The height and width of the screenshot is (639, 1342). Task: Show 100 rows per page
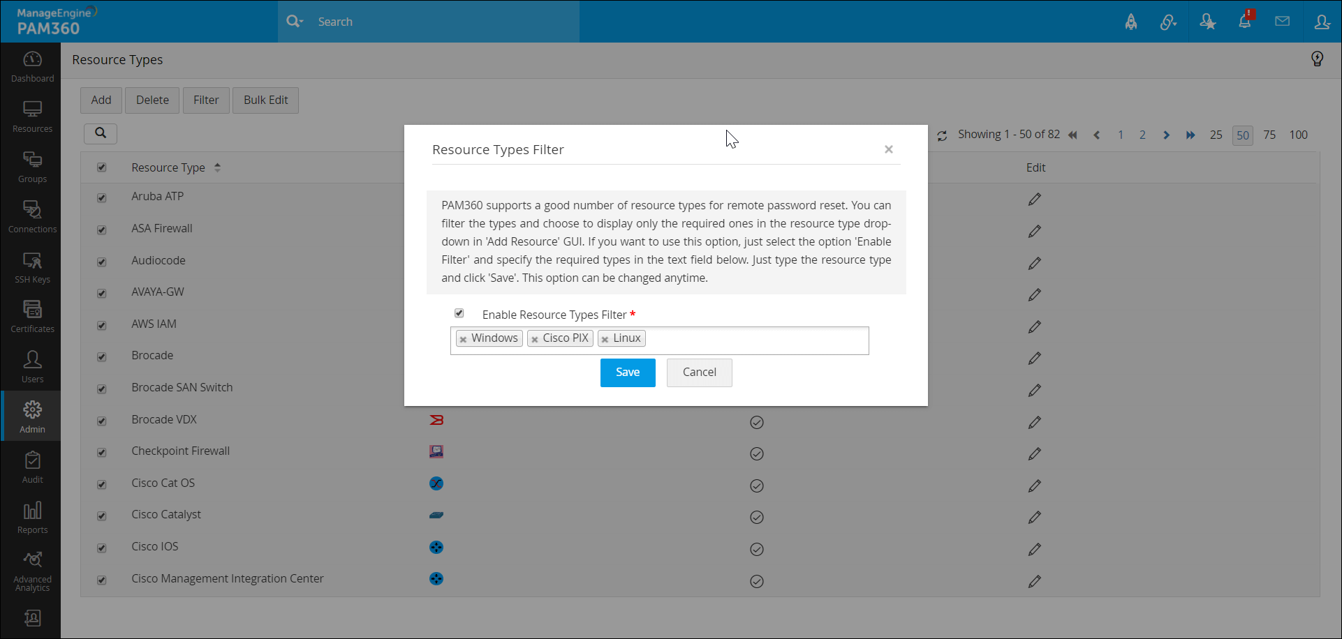coord(1299,135)
